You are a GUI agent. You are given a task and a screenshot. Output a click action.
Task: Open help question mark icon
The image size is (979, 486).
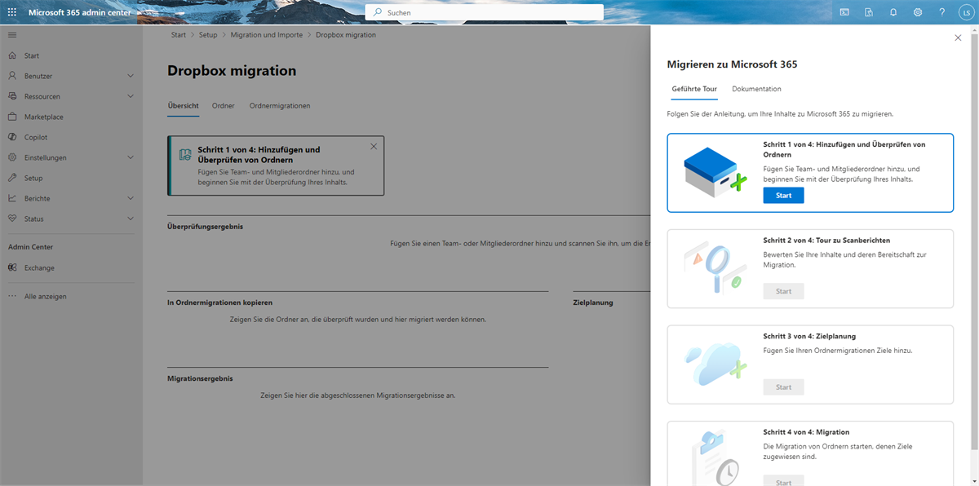pos(942,12)
